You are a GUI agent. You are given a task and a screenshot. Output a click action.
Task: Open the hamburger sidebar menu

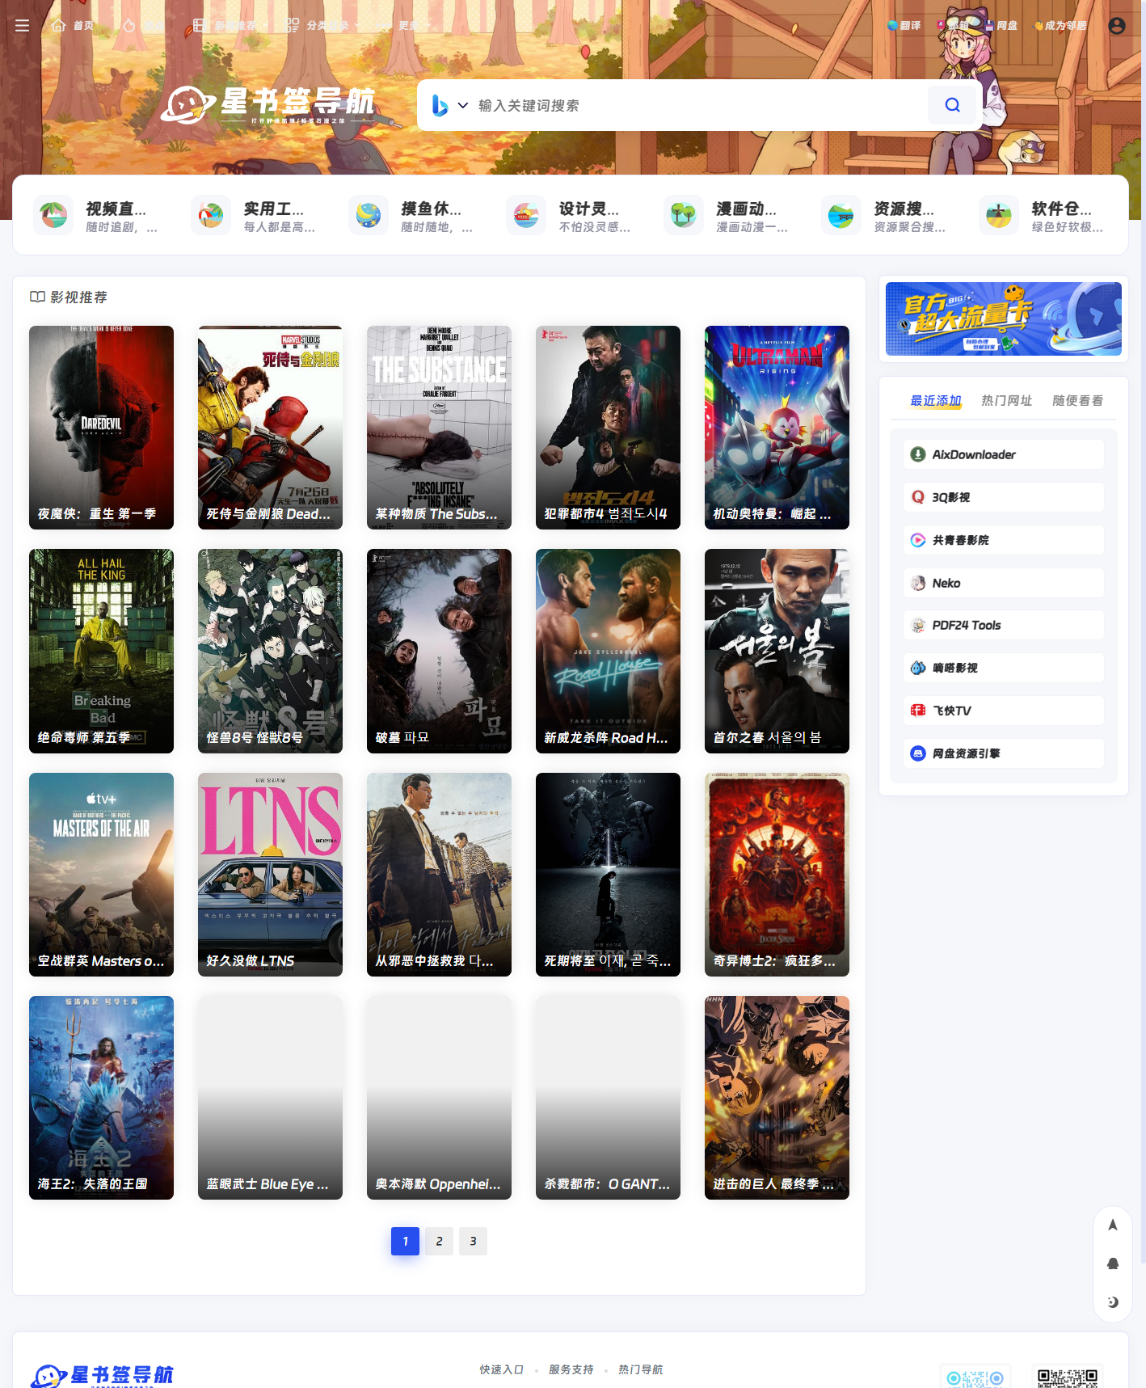[x=22, y=26]
